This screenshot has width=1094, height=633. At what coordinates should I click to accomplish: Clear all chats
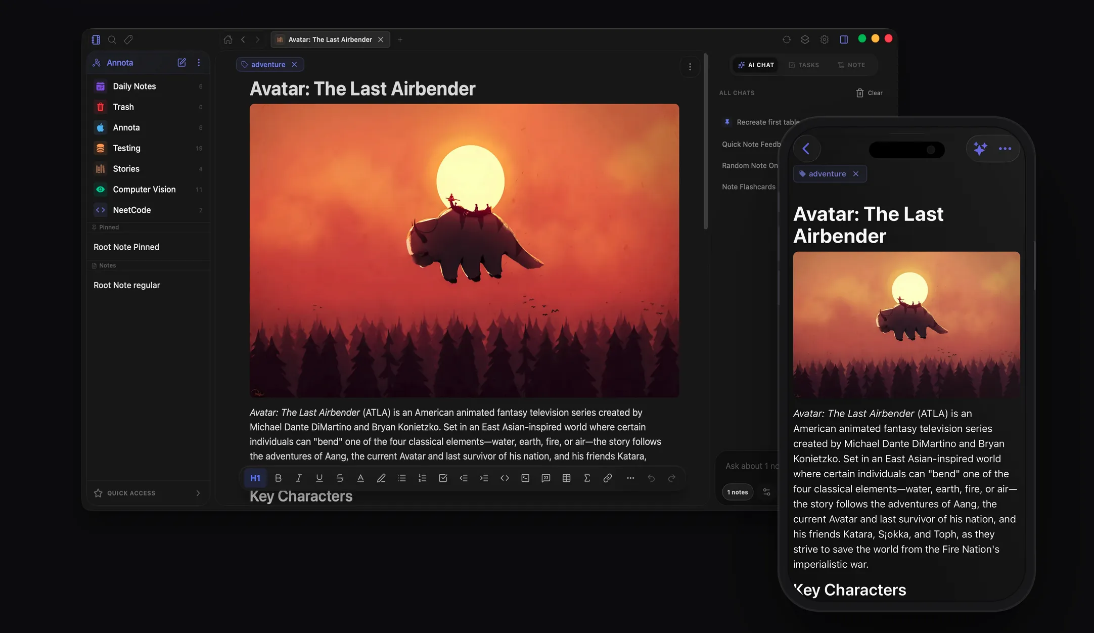click(869, 93)
